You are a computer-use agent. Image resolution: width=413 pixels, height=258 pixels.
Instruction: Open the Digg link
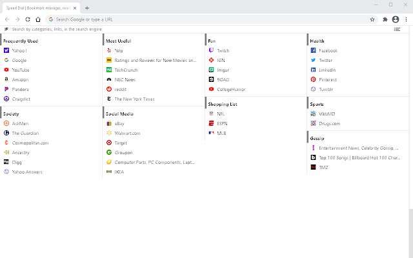coord(17,163)
